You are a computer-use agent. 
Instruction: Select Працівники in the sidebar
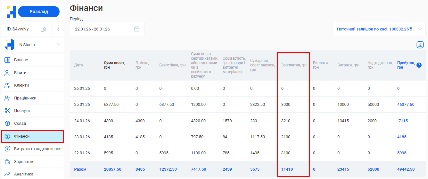coord(25,98)
